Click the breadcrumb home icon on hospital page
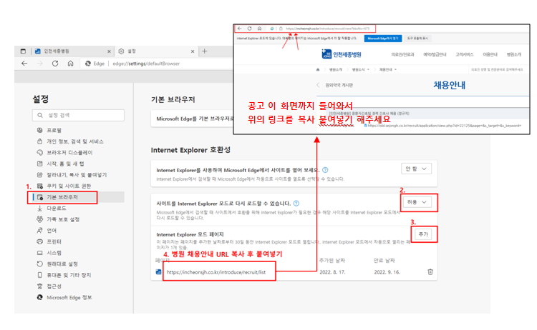This screenshot has width=537, height=330. [318, 70]
